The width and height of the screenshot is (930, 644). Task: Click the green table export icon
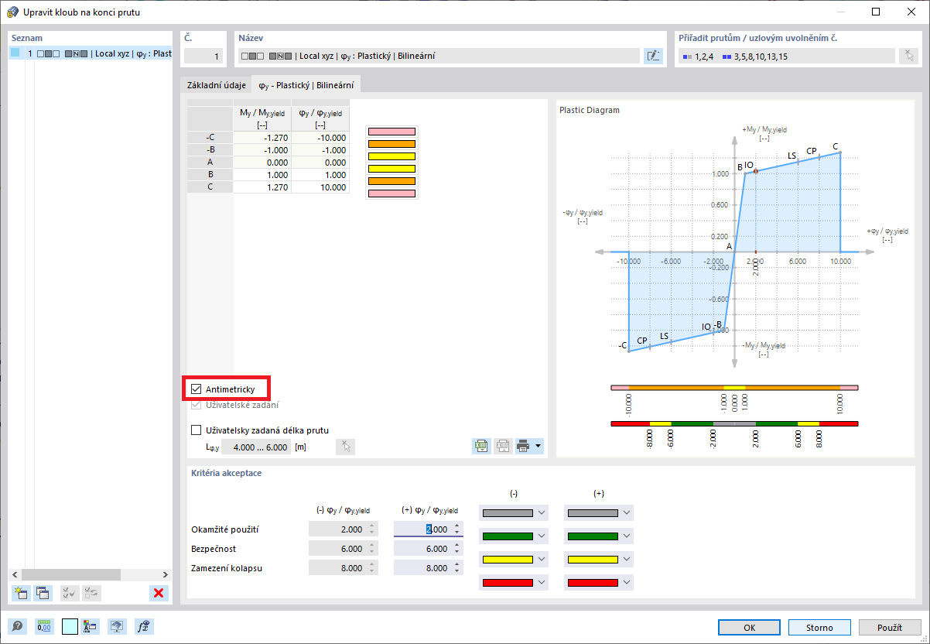[481, 446]
